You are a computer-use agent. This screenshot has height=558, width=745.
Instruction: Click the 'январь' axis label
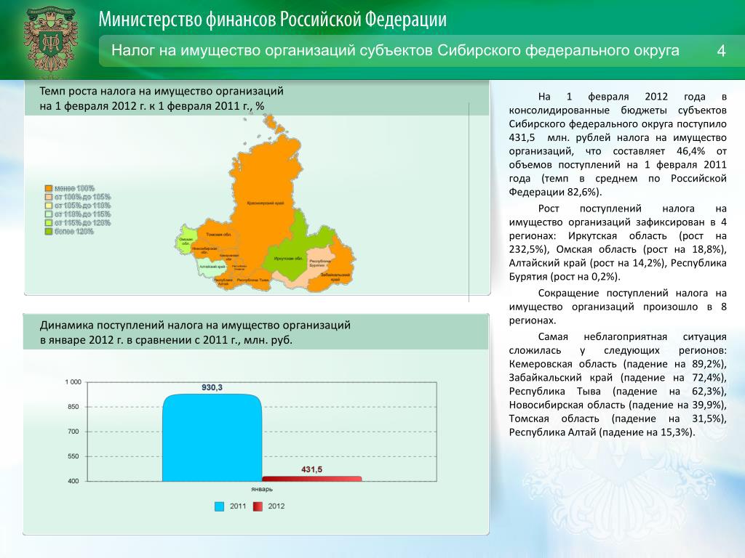point(262,489)
